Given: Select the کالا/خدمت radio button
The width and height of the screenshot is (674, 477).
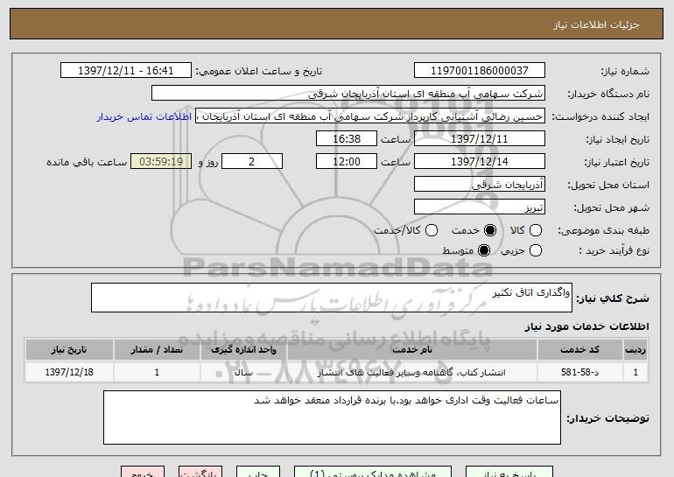Looking at the screenshot, I should click(432, 230).
